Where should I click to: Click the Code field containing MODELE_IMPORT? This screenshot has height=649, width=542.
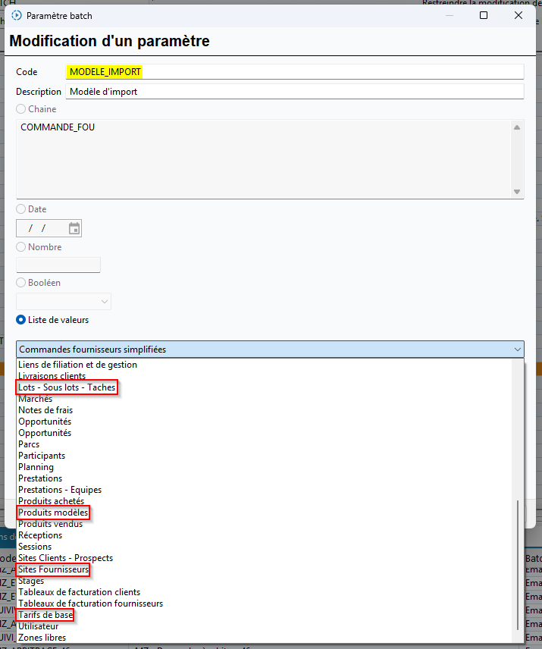[294, 72]
